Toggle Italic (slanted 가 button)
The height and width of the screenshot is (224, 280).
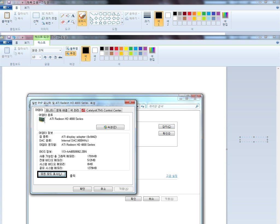pyautogui.click(x=50, y=57)
